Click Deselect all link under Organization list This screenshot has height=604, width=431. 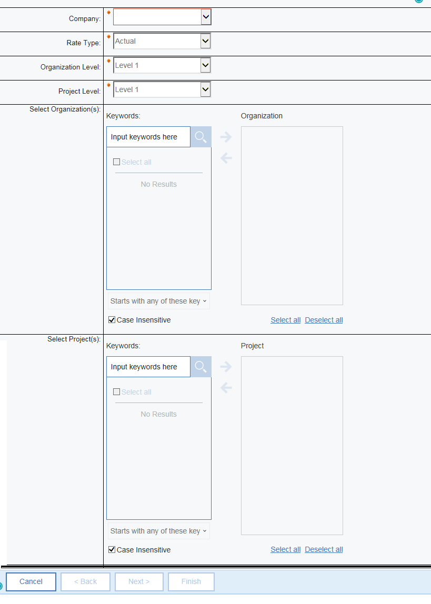pyautogui.click(x=324, y=320)
